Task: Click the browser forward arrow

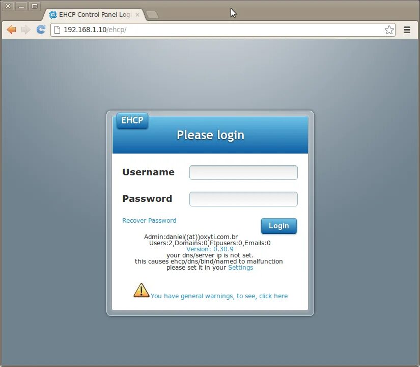Action: pyautogui.click(x=26, y=30)
